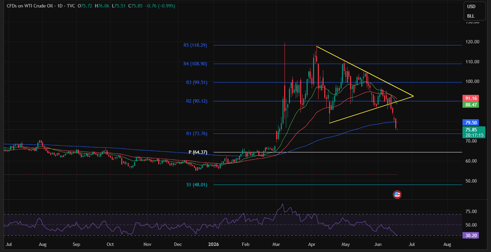Click the Jun label on time axis
This screenshot has height=252, width=491.
tap(378, 245)
